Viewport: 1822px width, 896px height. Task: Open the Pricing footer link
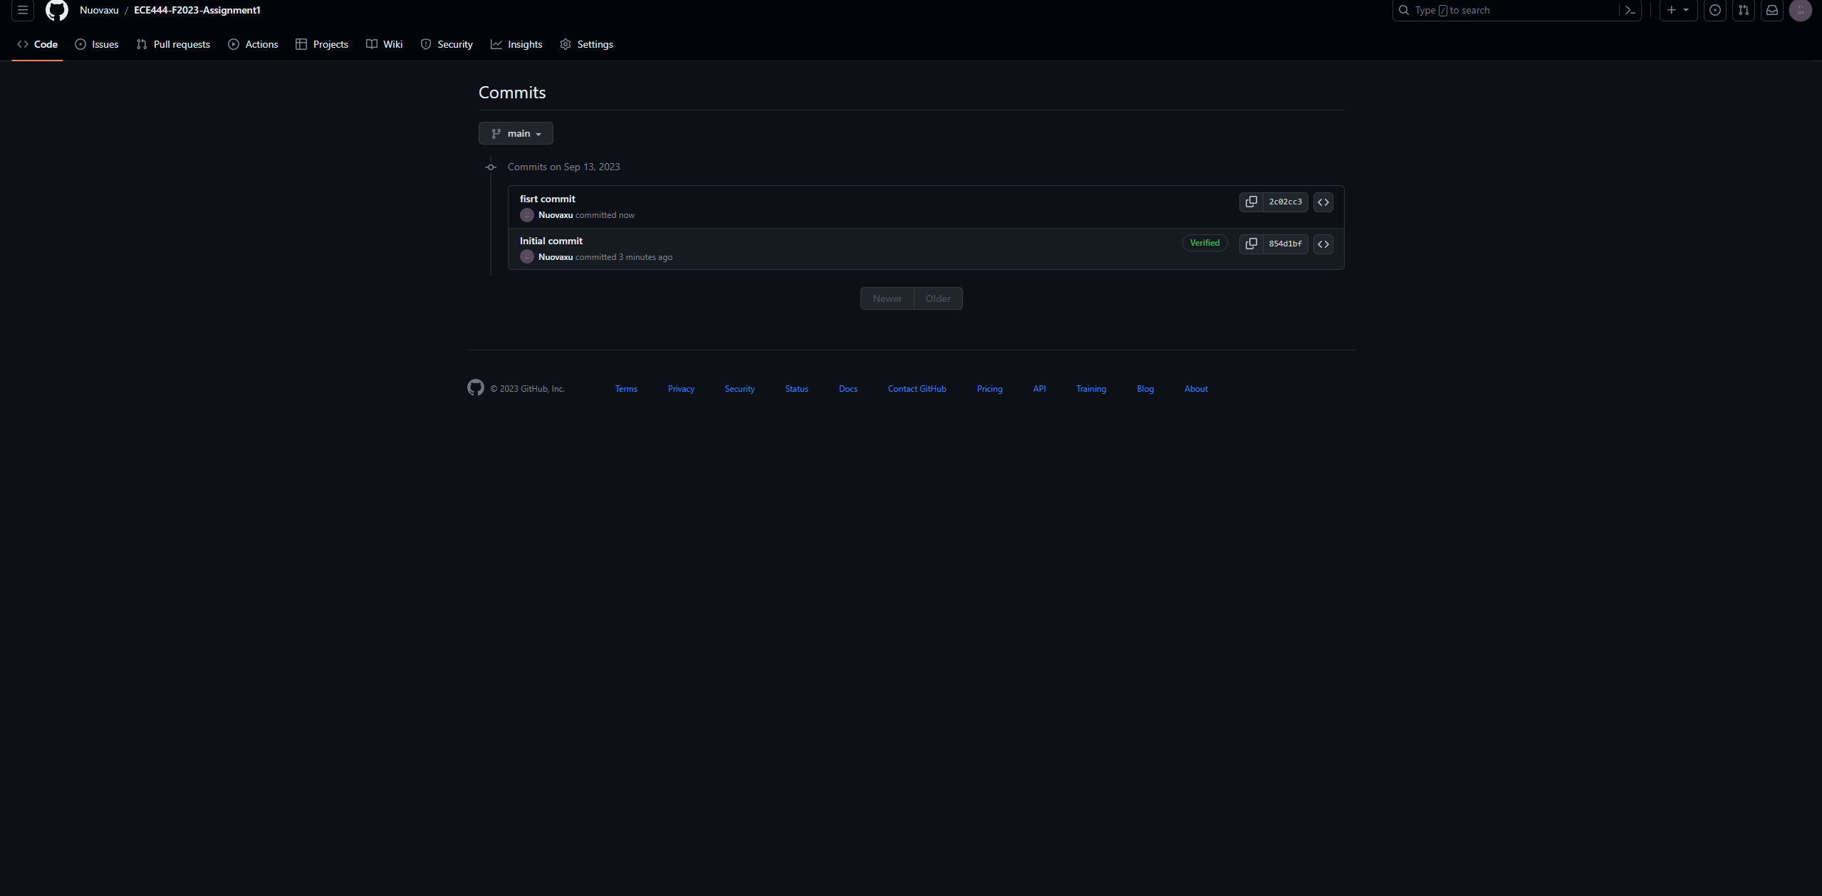(x=989, y=389)
